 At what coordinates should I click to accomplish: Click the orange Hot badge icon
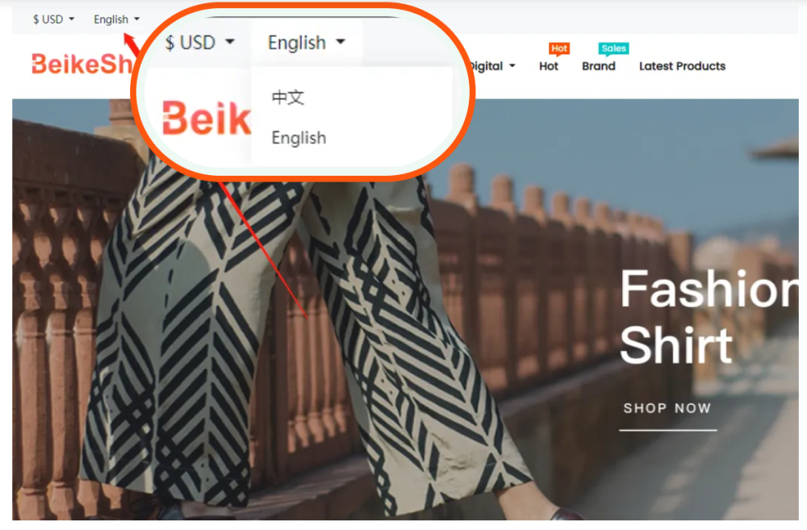[x=559, y=49]
